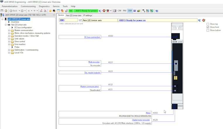Click the red clear error icon beside status field
223x129 pixels.
pos(204,20)
